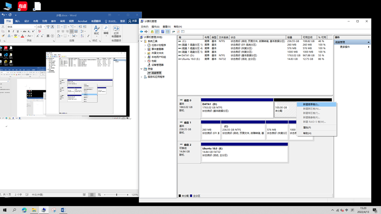
Task: Choose 新建简单卷 in the context menu
Action: pyautogui.click(x=316, y=105)
